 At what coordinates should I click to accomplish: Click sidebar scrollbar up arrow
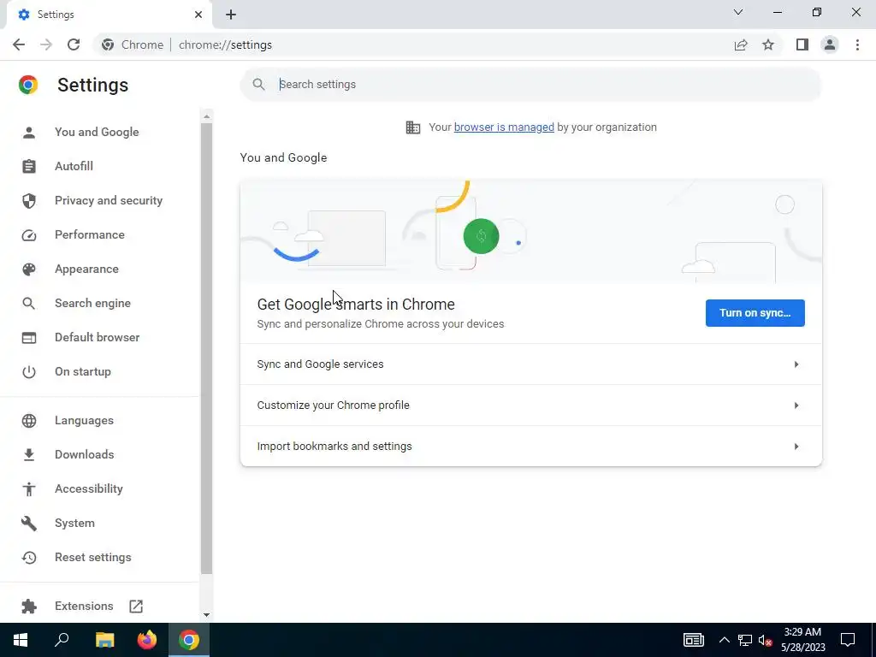click(207, 116)
